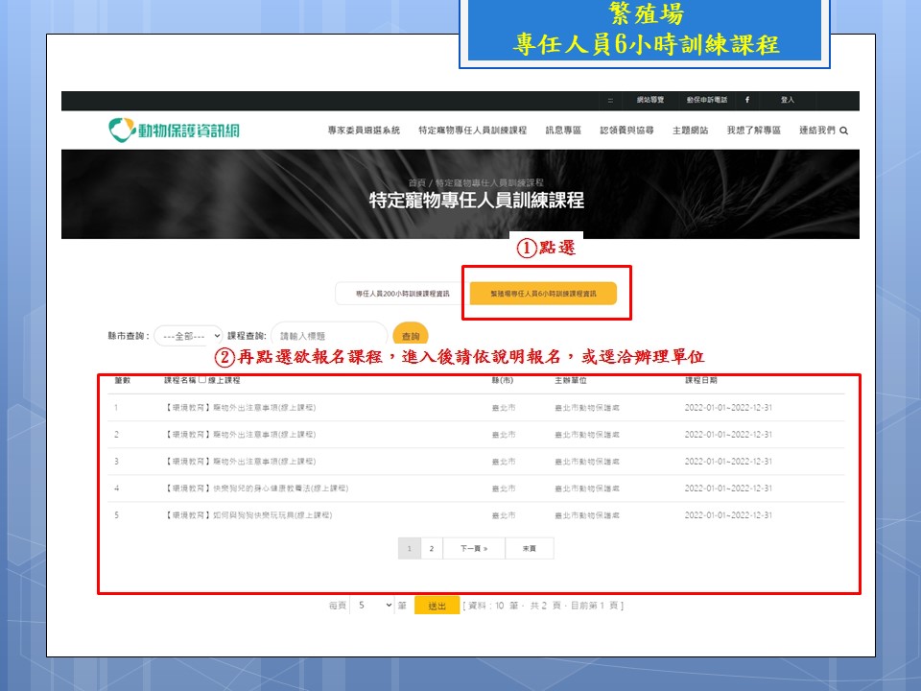The height and width of the screenshot is (691, 921).
Task: Open the 認領養與協尋 menu
Action: click(x=626, y=130)
